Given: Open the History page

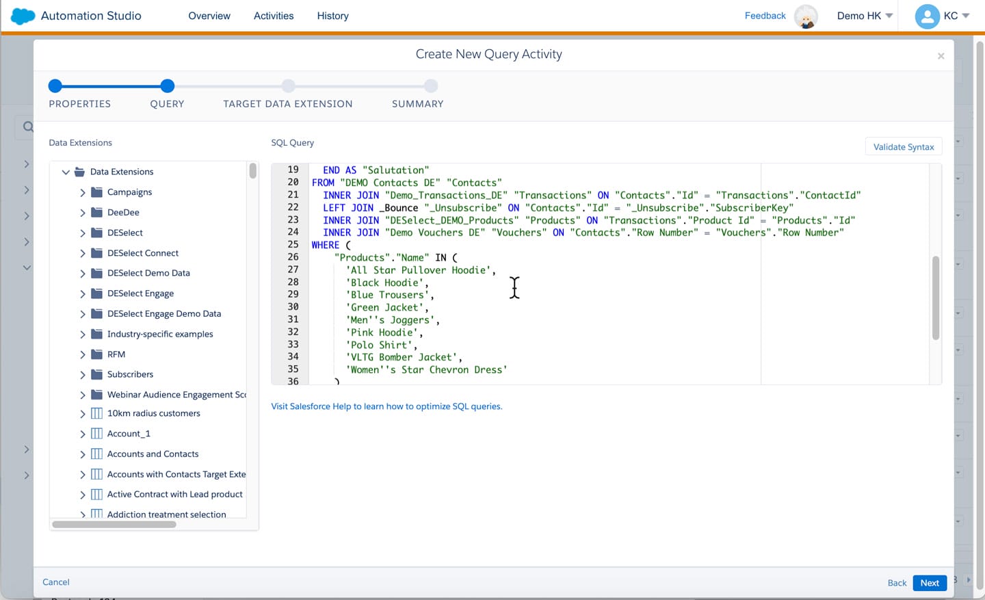Looking at the screenshot, I should (332, 15).
